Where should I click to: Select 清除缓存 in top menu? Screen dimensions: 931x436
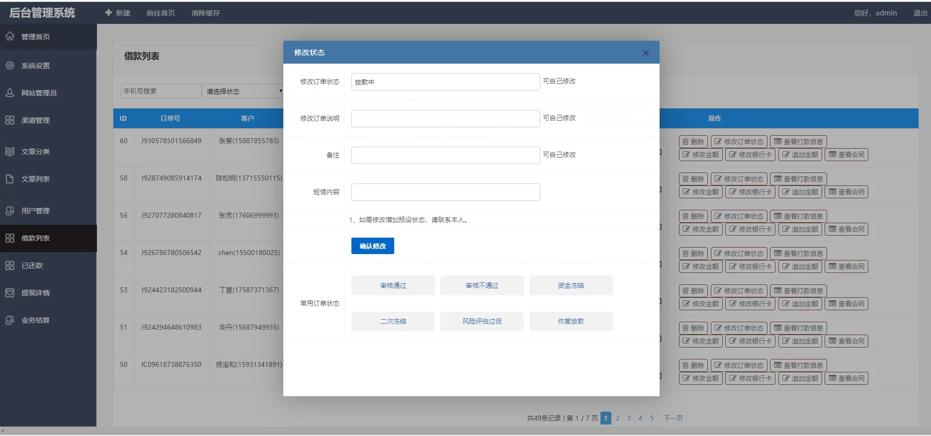pos(205,13)
